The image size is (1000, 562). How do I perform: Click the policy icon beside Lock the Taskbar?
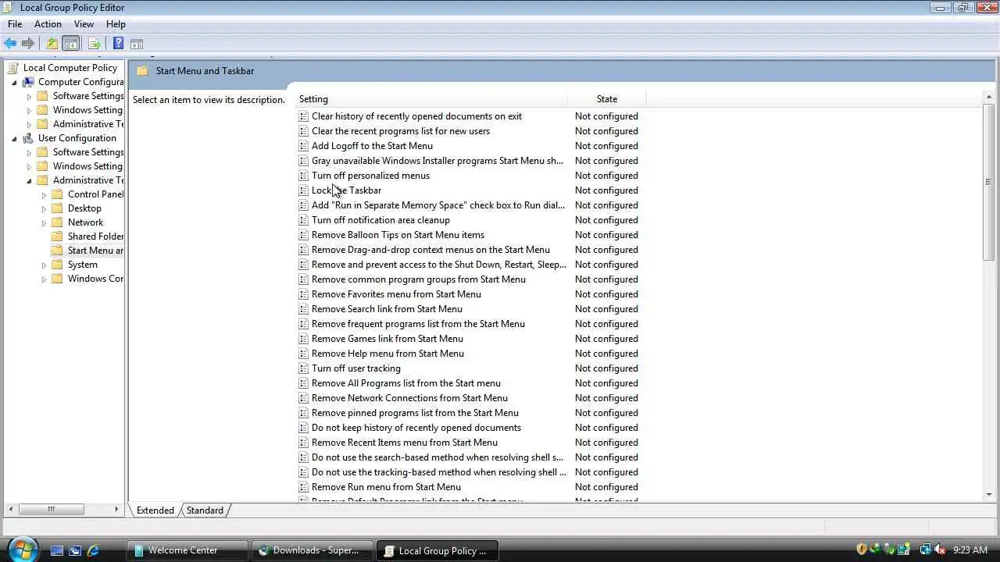coord(304,190)
